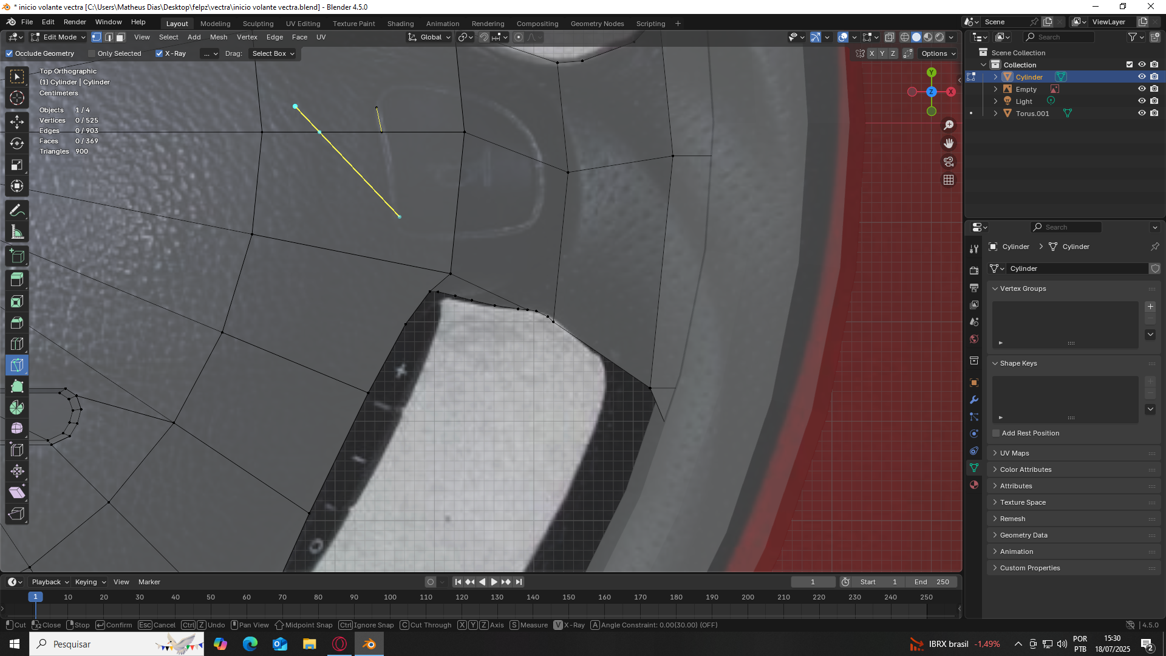The height and width of the screenshot is (656, 1166).
Task: Uncheck Occlude Geometry checkbox
Action: 10,53
